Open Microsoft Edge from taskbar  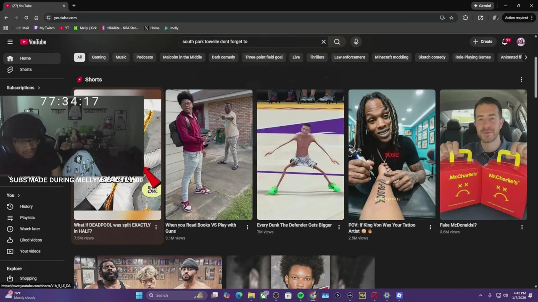(239, 295)
